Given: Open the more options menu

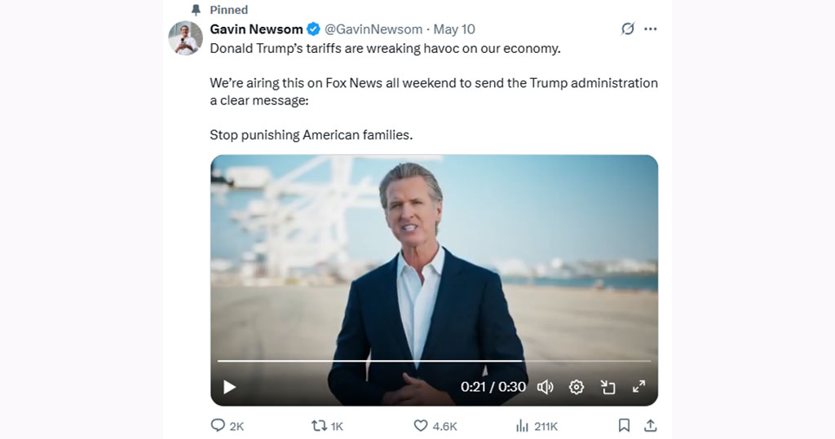Looking at the screenshot, I should click(x=651, y=29).
